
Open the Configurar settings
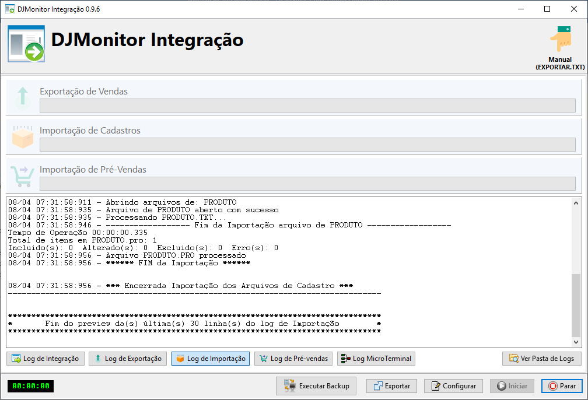click(x=454, y=386)
